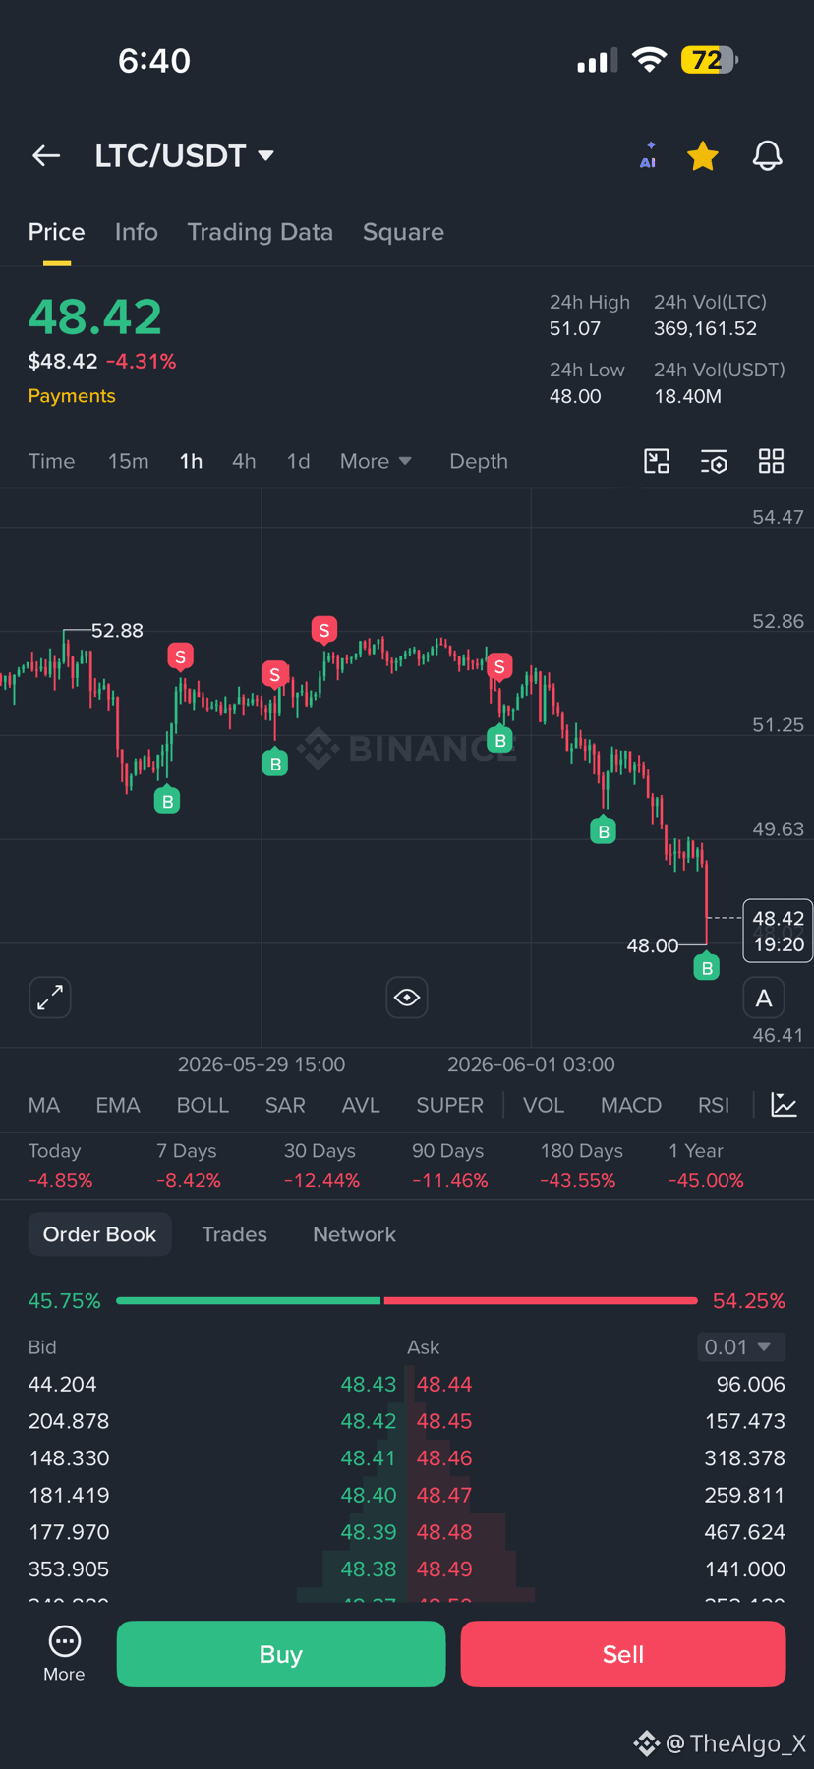This screenshot has width=814, height=1769.
Task: Open the grid layout icon
Action: tap(772, 461)
